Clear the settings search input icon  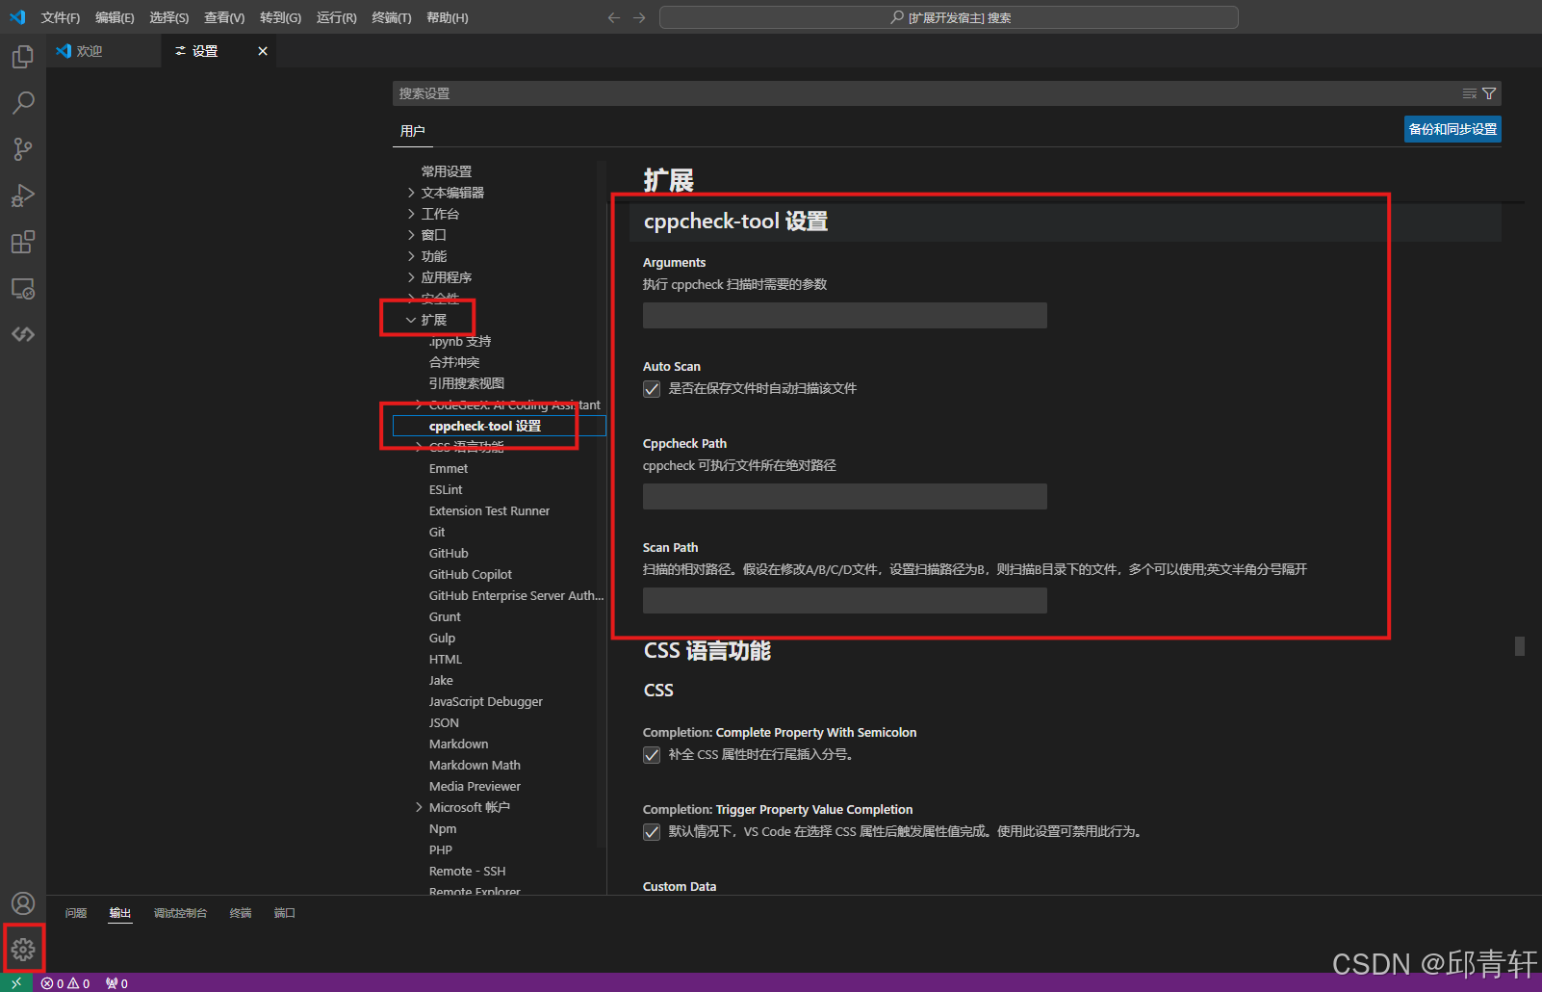coord(1470,93)
